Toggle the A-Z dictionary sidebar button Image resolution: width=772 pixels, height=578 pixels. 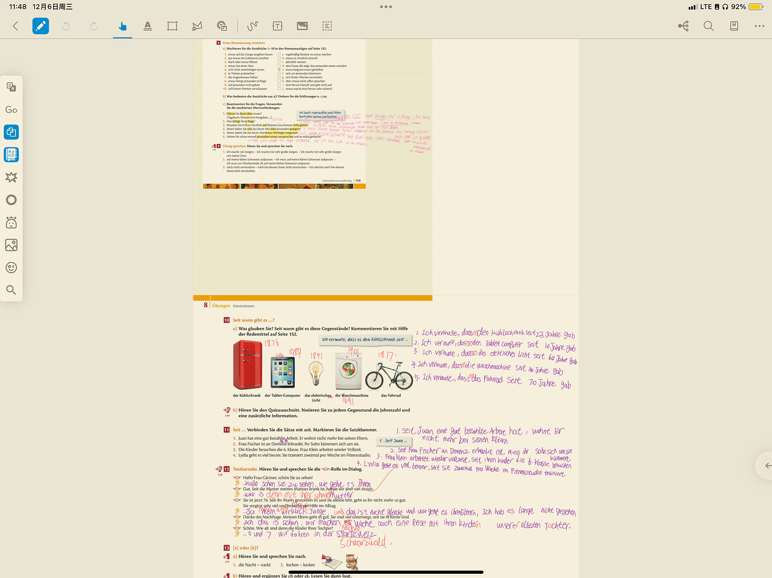click(11, 154)
